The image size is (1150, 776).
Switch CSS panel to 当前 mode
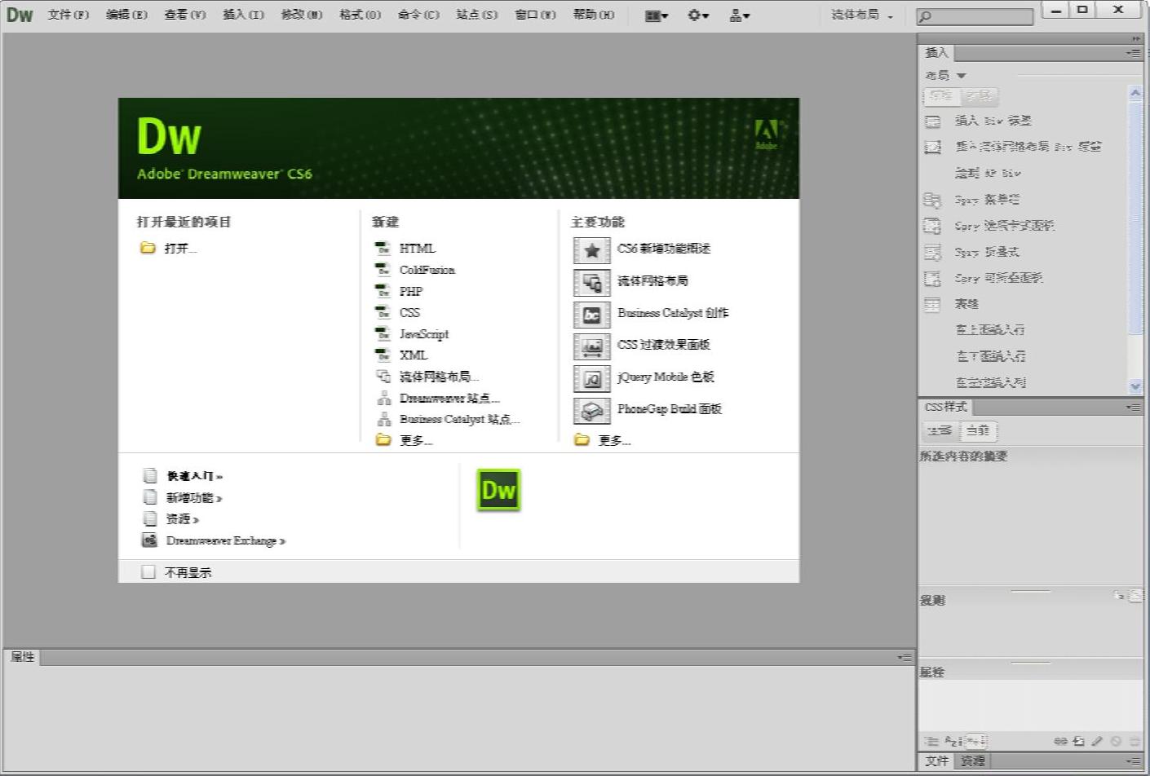point(979,430)
